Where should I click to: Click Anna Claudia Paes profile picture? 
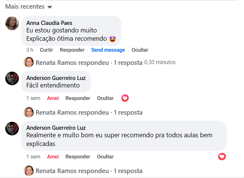point(12,23)
